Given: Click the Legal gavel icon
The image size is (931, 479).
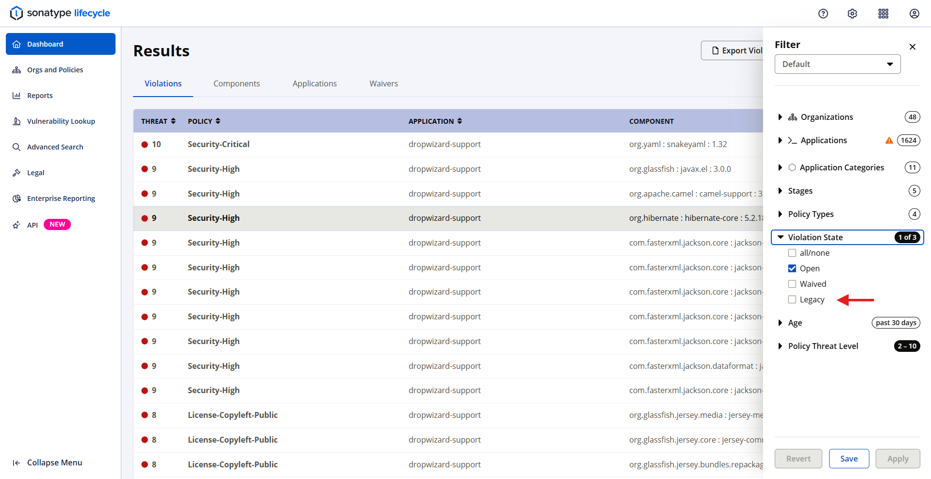Looking at the screenshot, I should coord(17,173).
